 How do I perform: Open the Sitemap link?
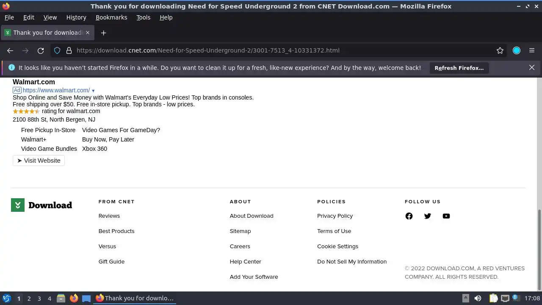241,231
